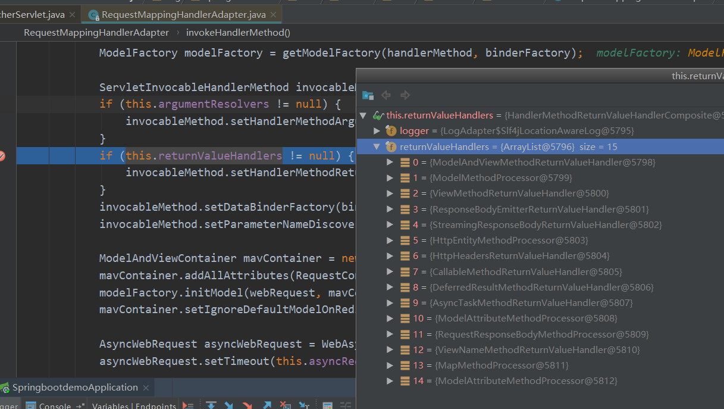The image size is (724, 409).
Task: Click 'invocableMethod.setDataBinderFactory' code line
Action: click(227, 207)
